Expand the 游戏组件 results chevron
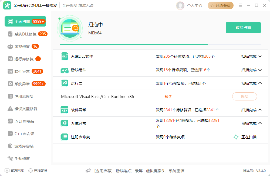Screen dimensions: 270x176 tap(260, 70)
